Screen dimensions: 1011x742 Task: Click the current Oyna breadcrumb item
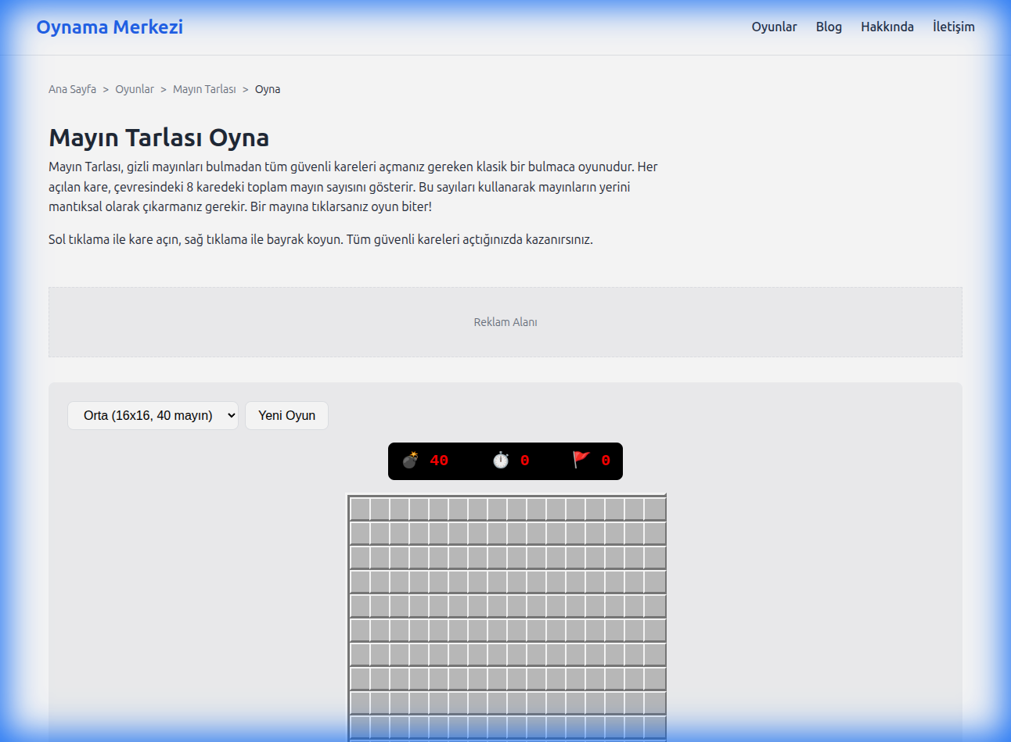[268, 89]
